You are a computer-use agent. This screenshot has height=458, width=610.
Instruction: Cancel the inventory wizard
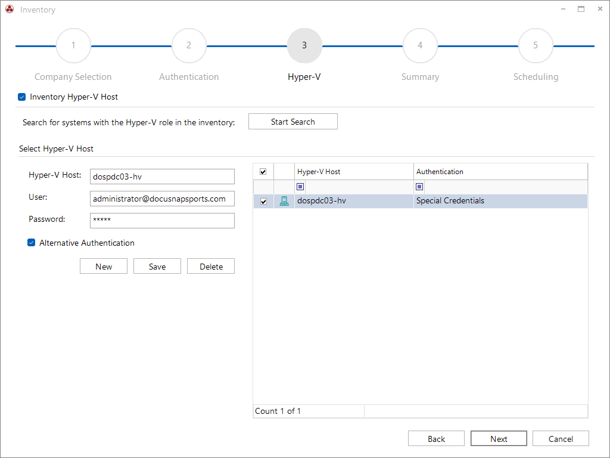tap(561, 438)
